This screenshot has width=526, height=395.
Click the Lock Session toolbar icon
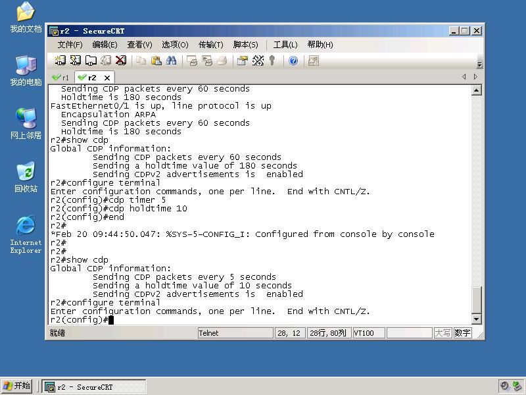point(314,61)
